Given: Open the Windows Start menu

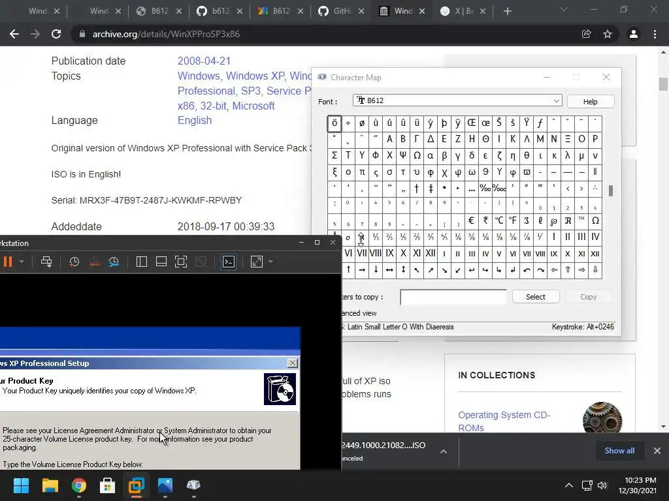Looking at the screenshot, I should point(21,485).
